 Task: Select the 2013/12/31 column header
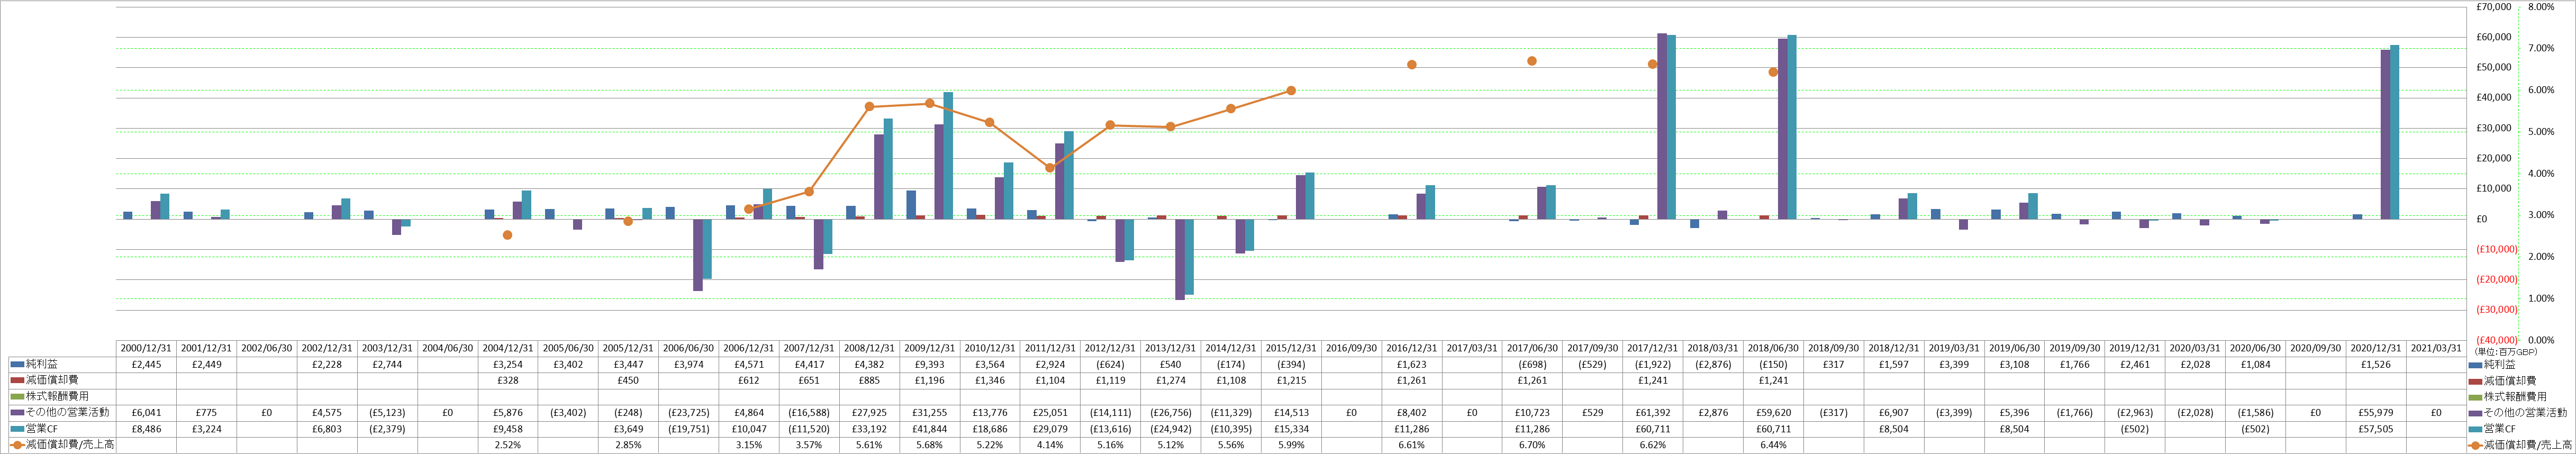point(1170,349)
